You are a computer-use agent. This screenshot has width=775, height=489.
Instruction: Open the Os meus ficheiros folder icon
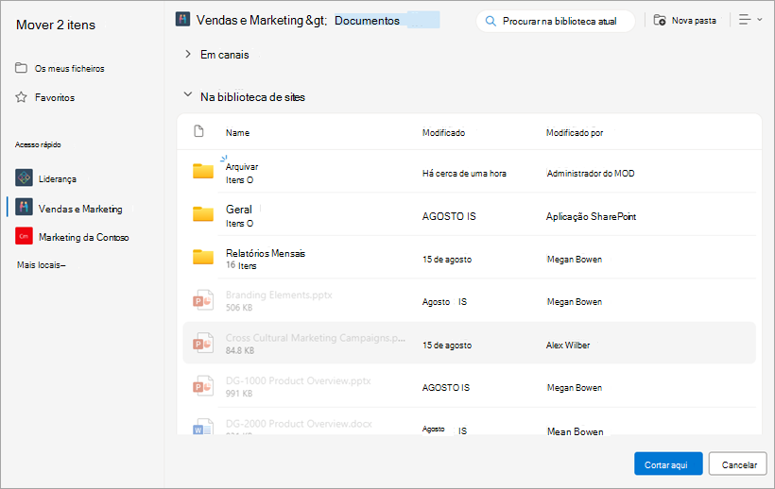(x=21, y=68)
